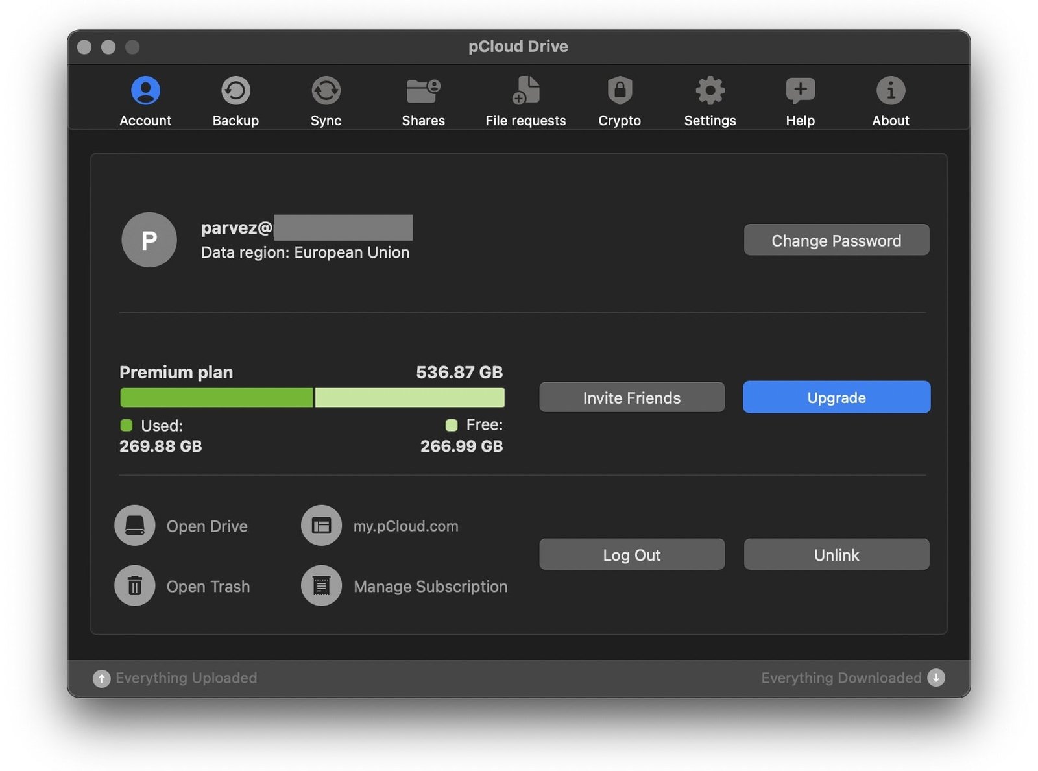Image resolution: width=1038 pixels, height=771 pixels.
Task: Open the Shares folder icon
Action: tap(423, 90)
